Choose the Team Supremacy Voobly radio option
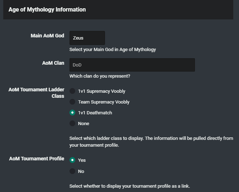 click(72, 102)
